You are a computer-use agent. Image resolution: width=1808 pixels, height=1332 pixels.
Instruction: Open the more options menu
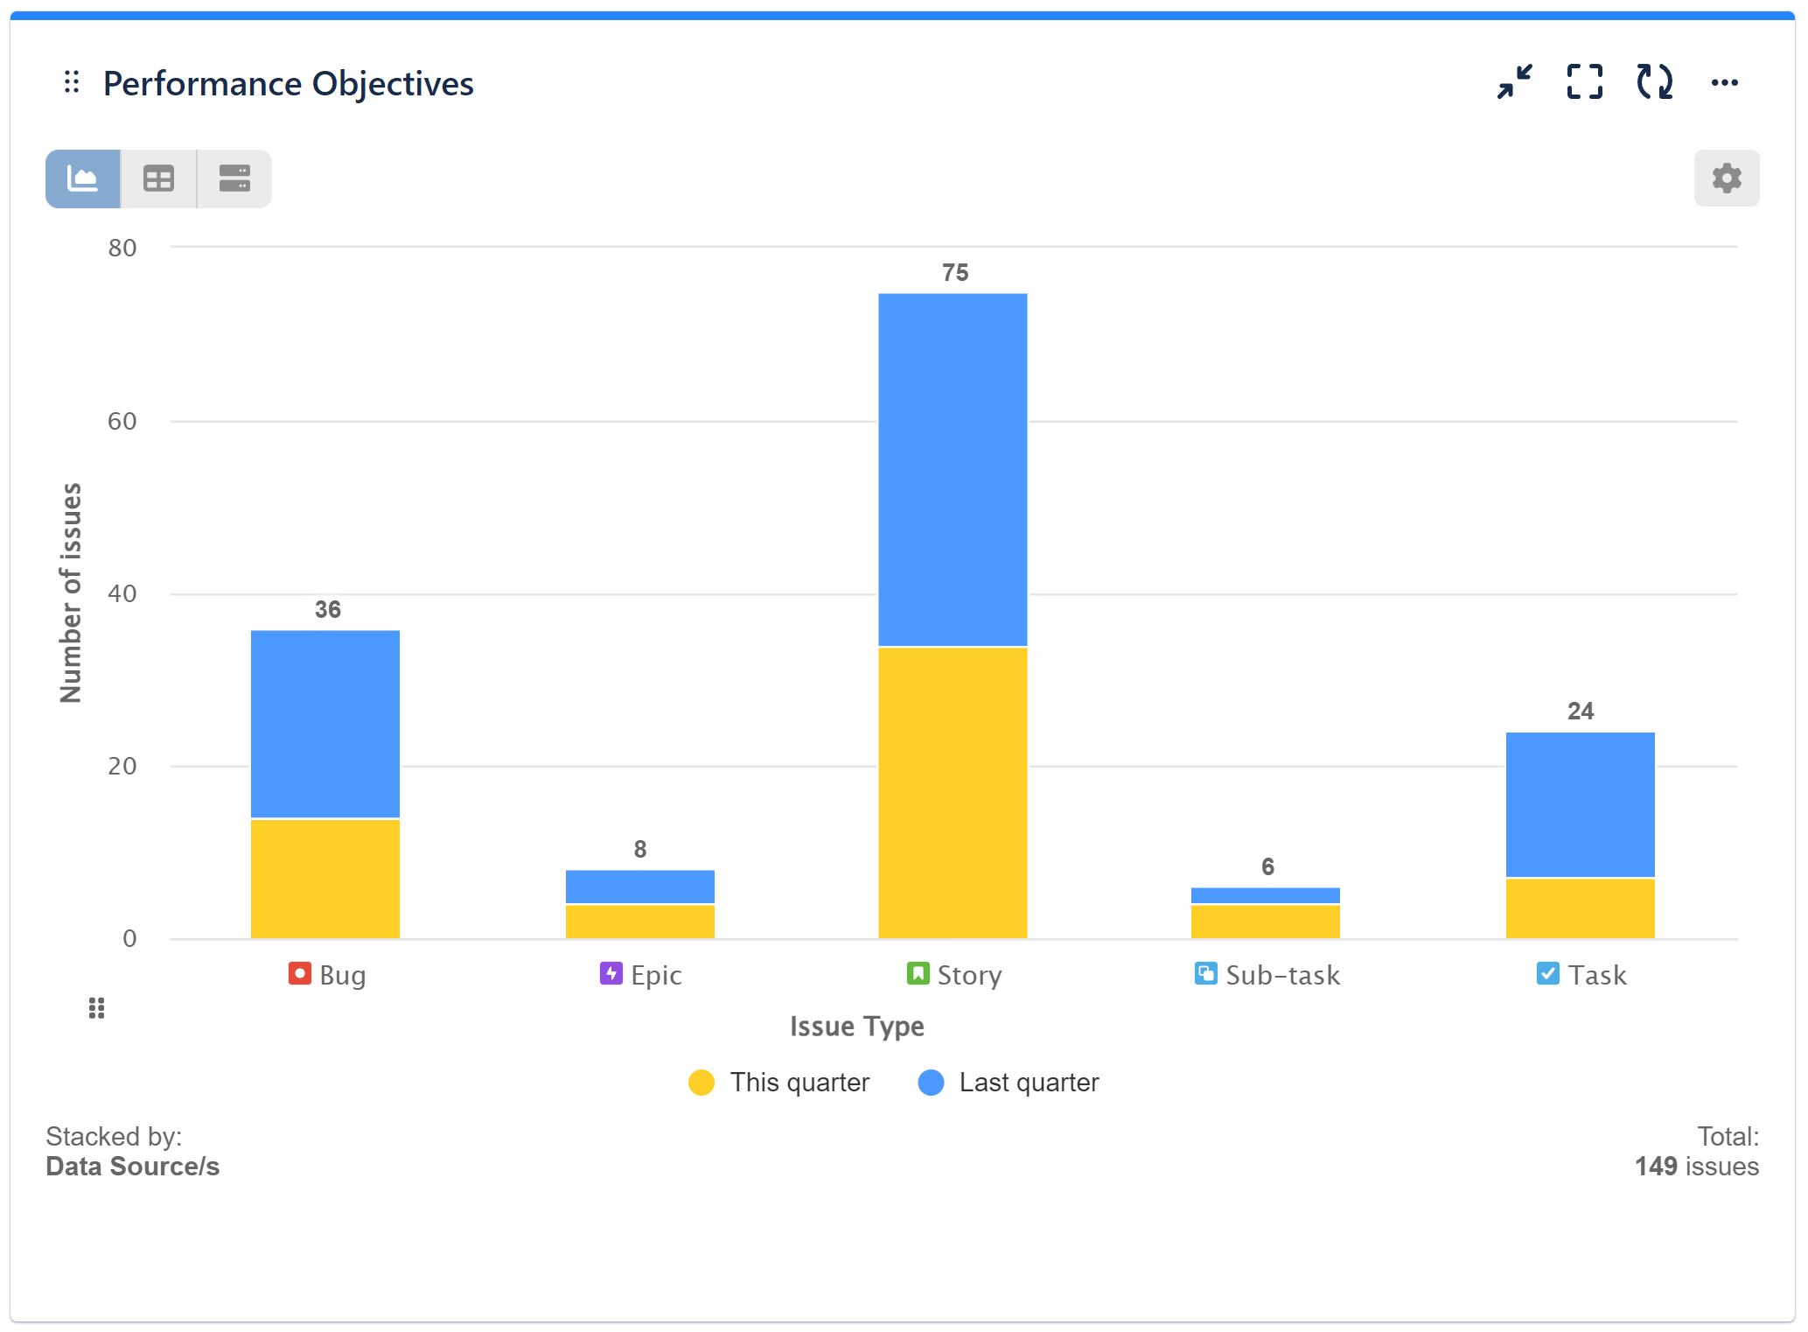coord(1724,82)
